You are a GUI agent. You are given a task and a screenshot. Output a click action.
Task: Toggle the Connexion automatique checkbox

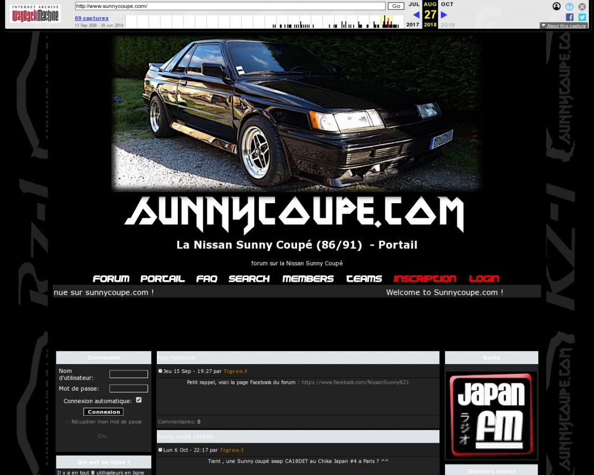click(x=139, y=400)
